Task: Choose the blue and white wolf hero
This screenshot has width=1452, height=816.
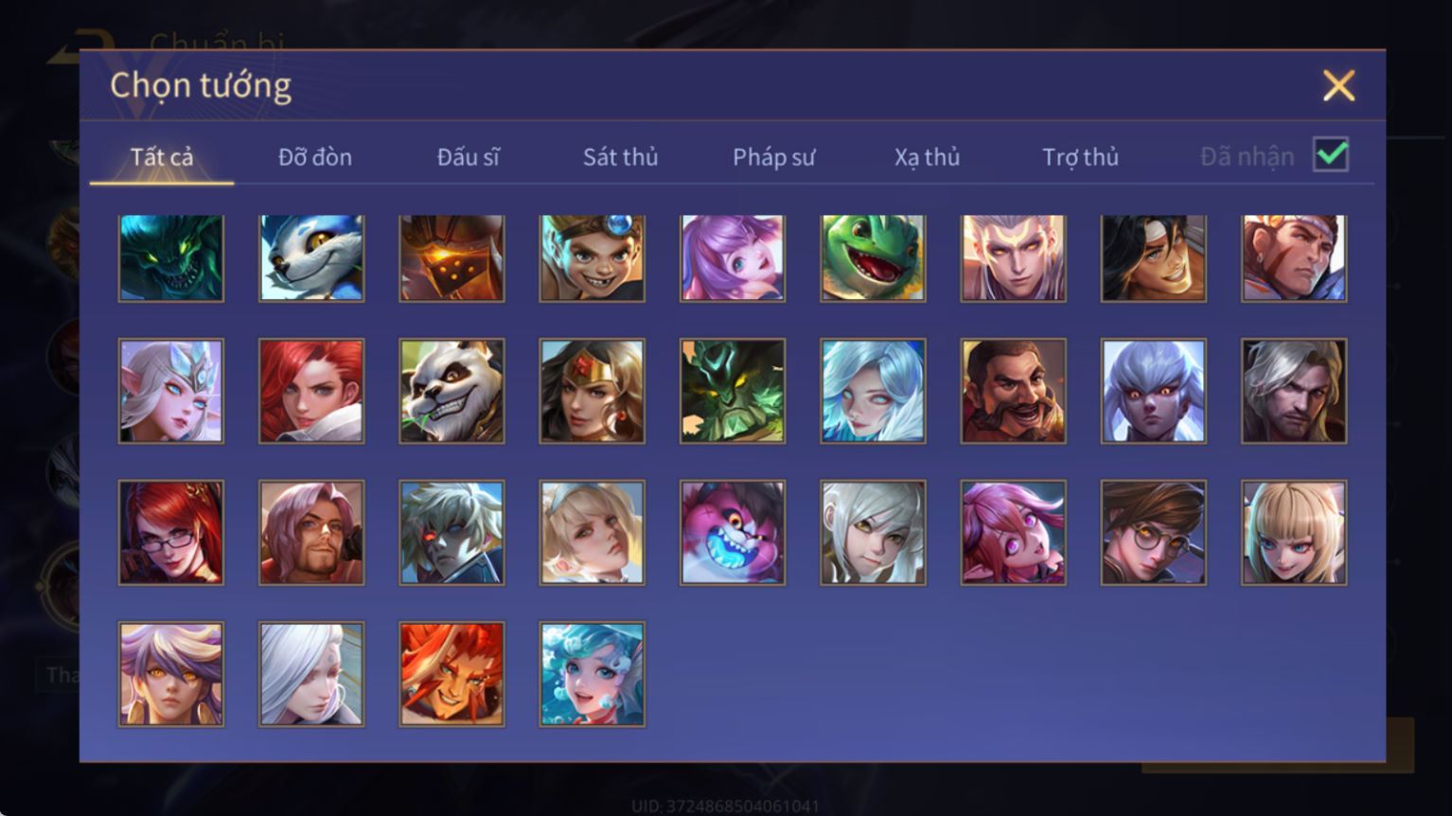Action: click(311, 258)
